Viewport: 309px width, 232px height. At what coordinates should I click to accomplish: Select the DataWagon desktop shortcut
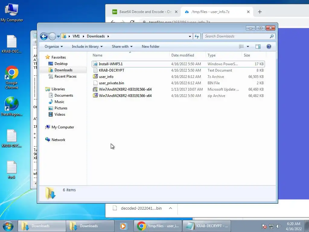(x=12, y=107)
